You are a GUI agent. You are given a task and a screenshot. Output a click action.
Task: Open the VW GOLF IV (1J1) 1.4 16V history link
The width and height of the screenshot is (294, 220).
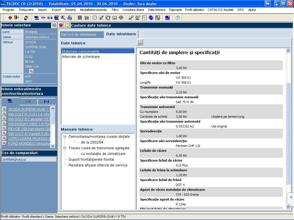coord(29,114)
